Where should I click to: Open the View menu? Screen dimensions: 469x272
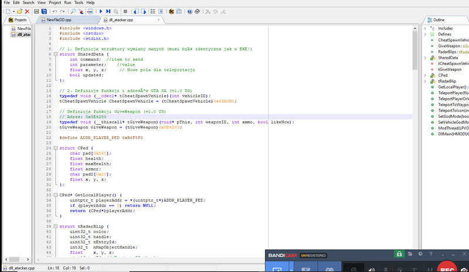(42, 2)
